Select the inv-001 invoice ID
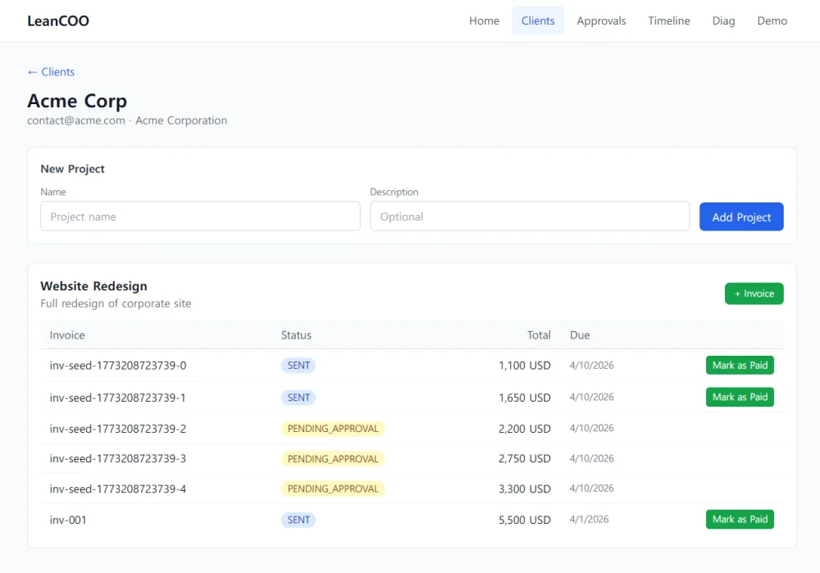 (68, 521)
